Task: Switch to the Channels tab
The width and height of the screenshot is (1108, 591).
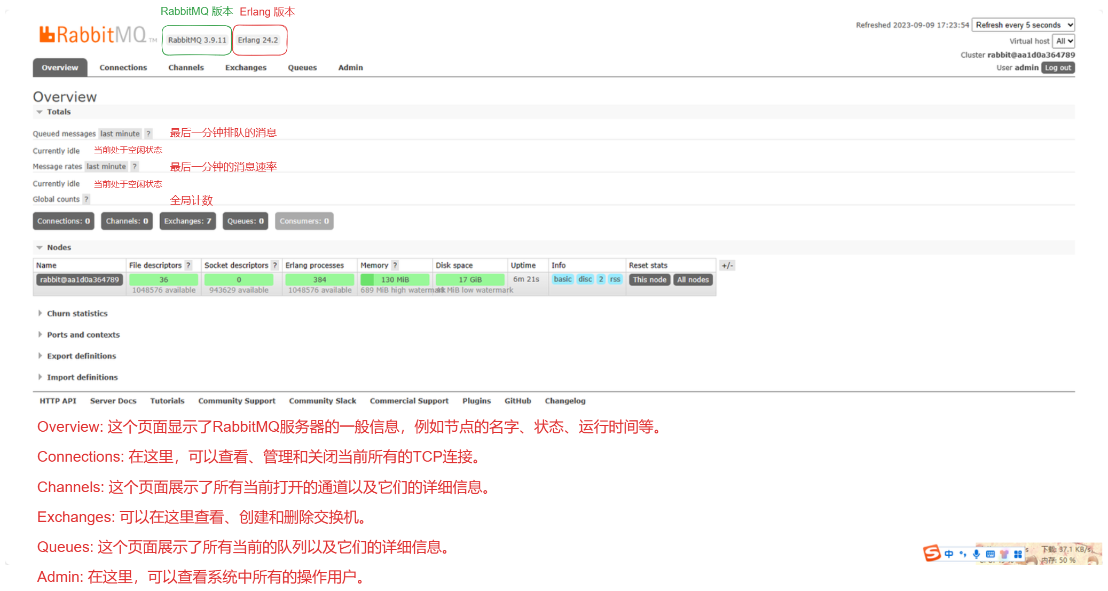Action: tap(186, 67)
